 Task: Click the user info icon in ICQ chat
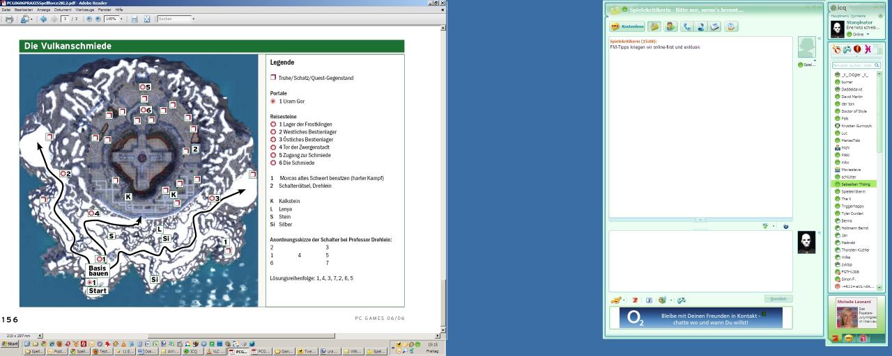click(x=670, y=26)
